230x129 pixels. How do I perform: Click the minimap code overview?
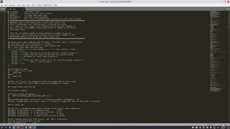219,51
